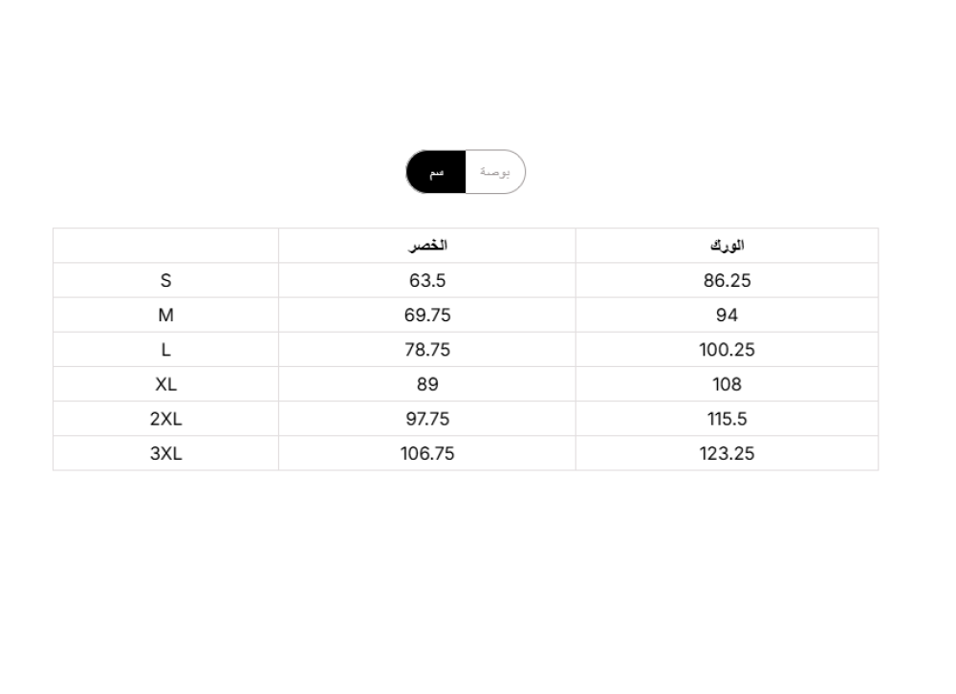The height and width of the screenshot is (694, 956).
Task: Click the 123.25 hip cell for 3XL
Action: 727,453
